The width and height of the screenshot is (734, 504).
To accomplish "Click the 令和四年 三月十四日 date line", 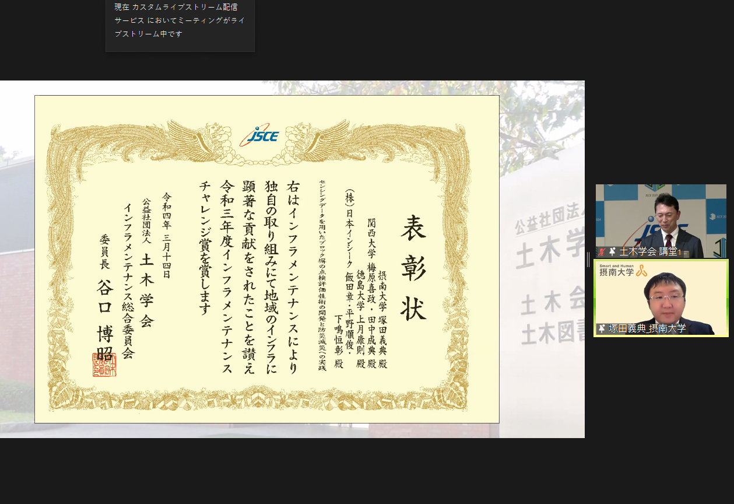I will [x=167, y=235].
